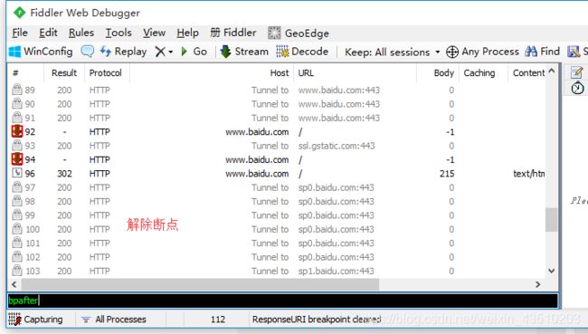588x334 pixels.
Task: Click the WinConfig toolbar button
Action: tap(41, 52)
